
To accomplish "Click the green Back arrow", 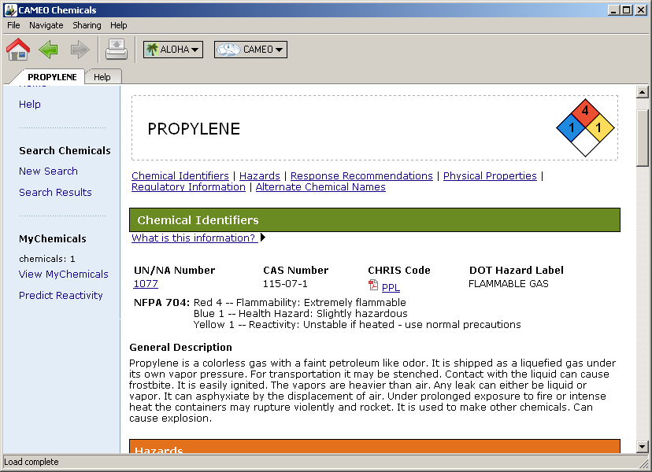I will [49, 50].
